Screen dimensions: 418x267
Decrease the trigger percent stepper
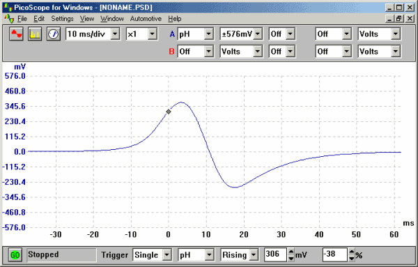[x=352, y=258]
